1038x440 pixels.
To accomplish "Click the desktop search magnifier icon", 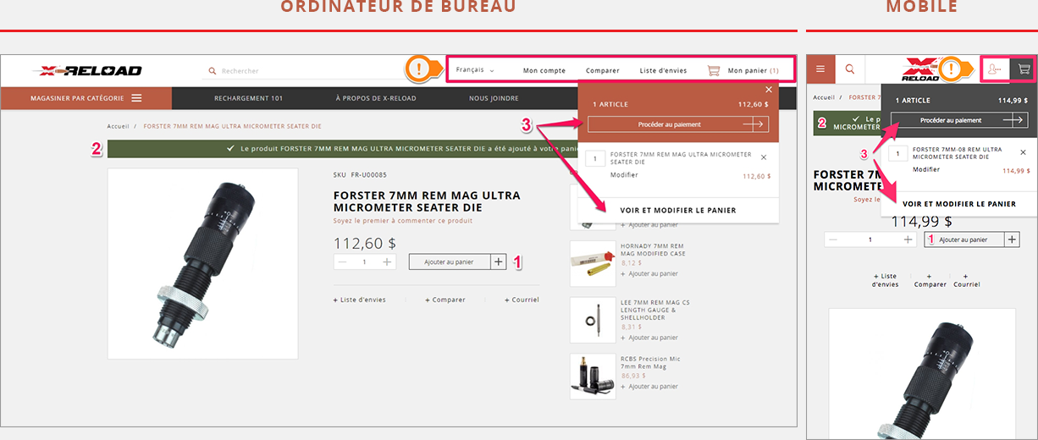I will pyautogui.click(x=213, y=71).
